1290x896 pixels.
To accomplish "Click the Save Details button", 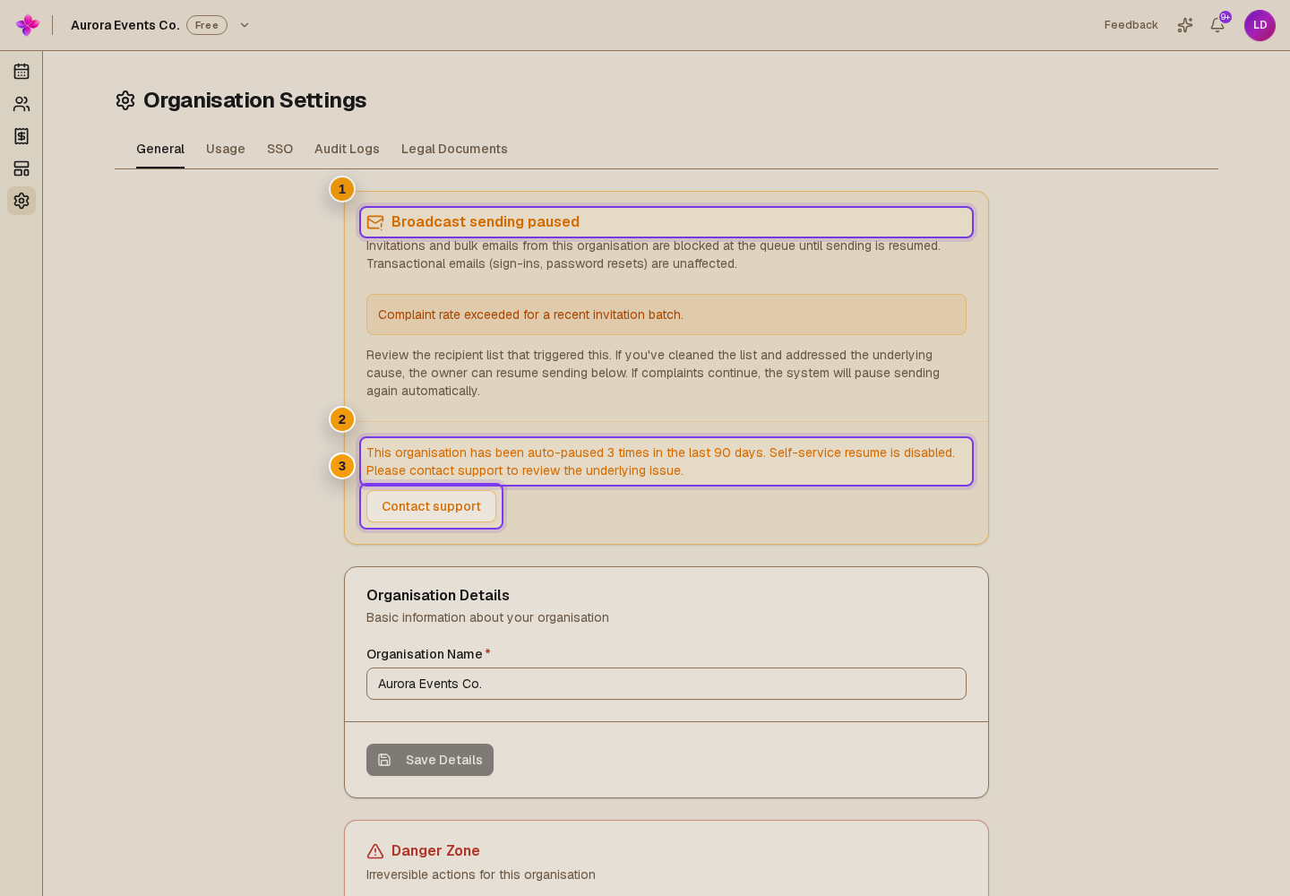I will 430,760.
